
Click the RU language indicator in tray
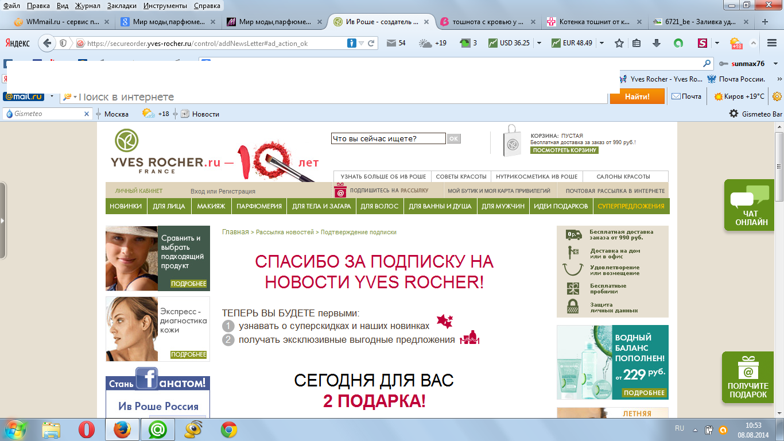[x=680, y=429]
